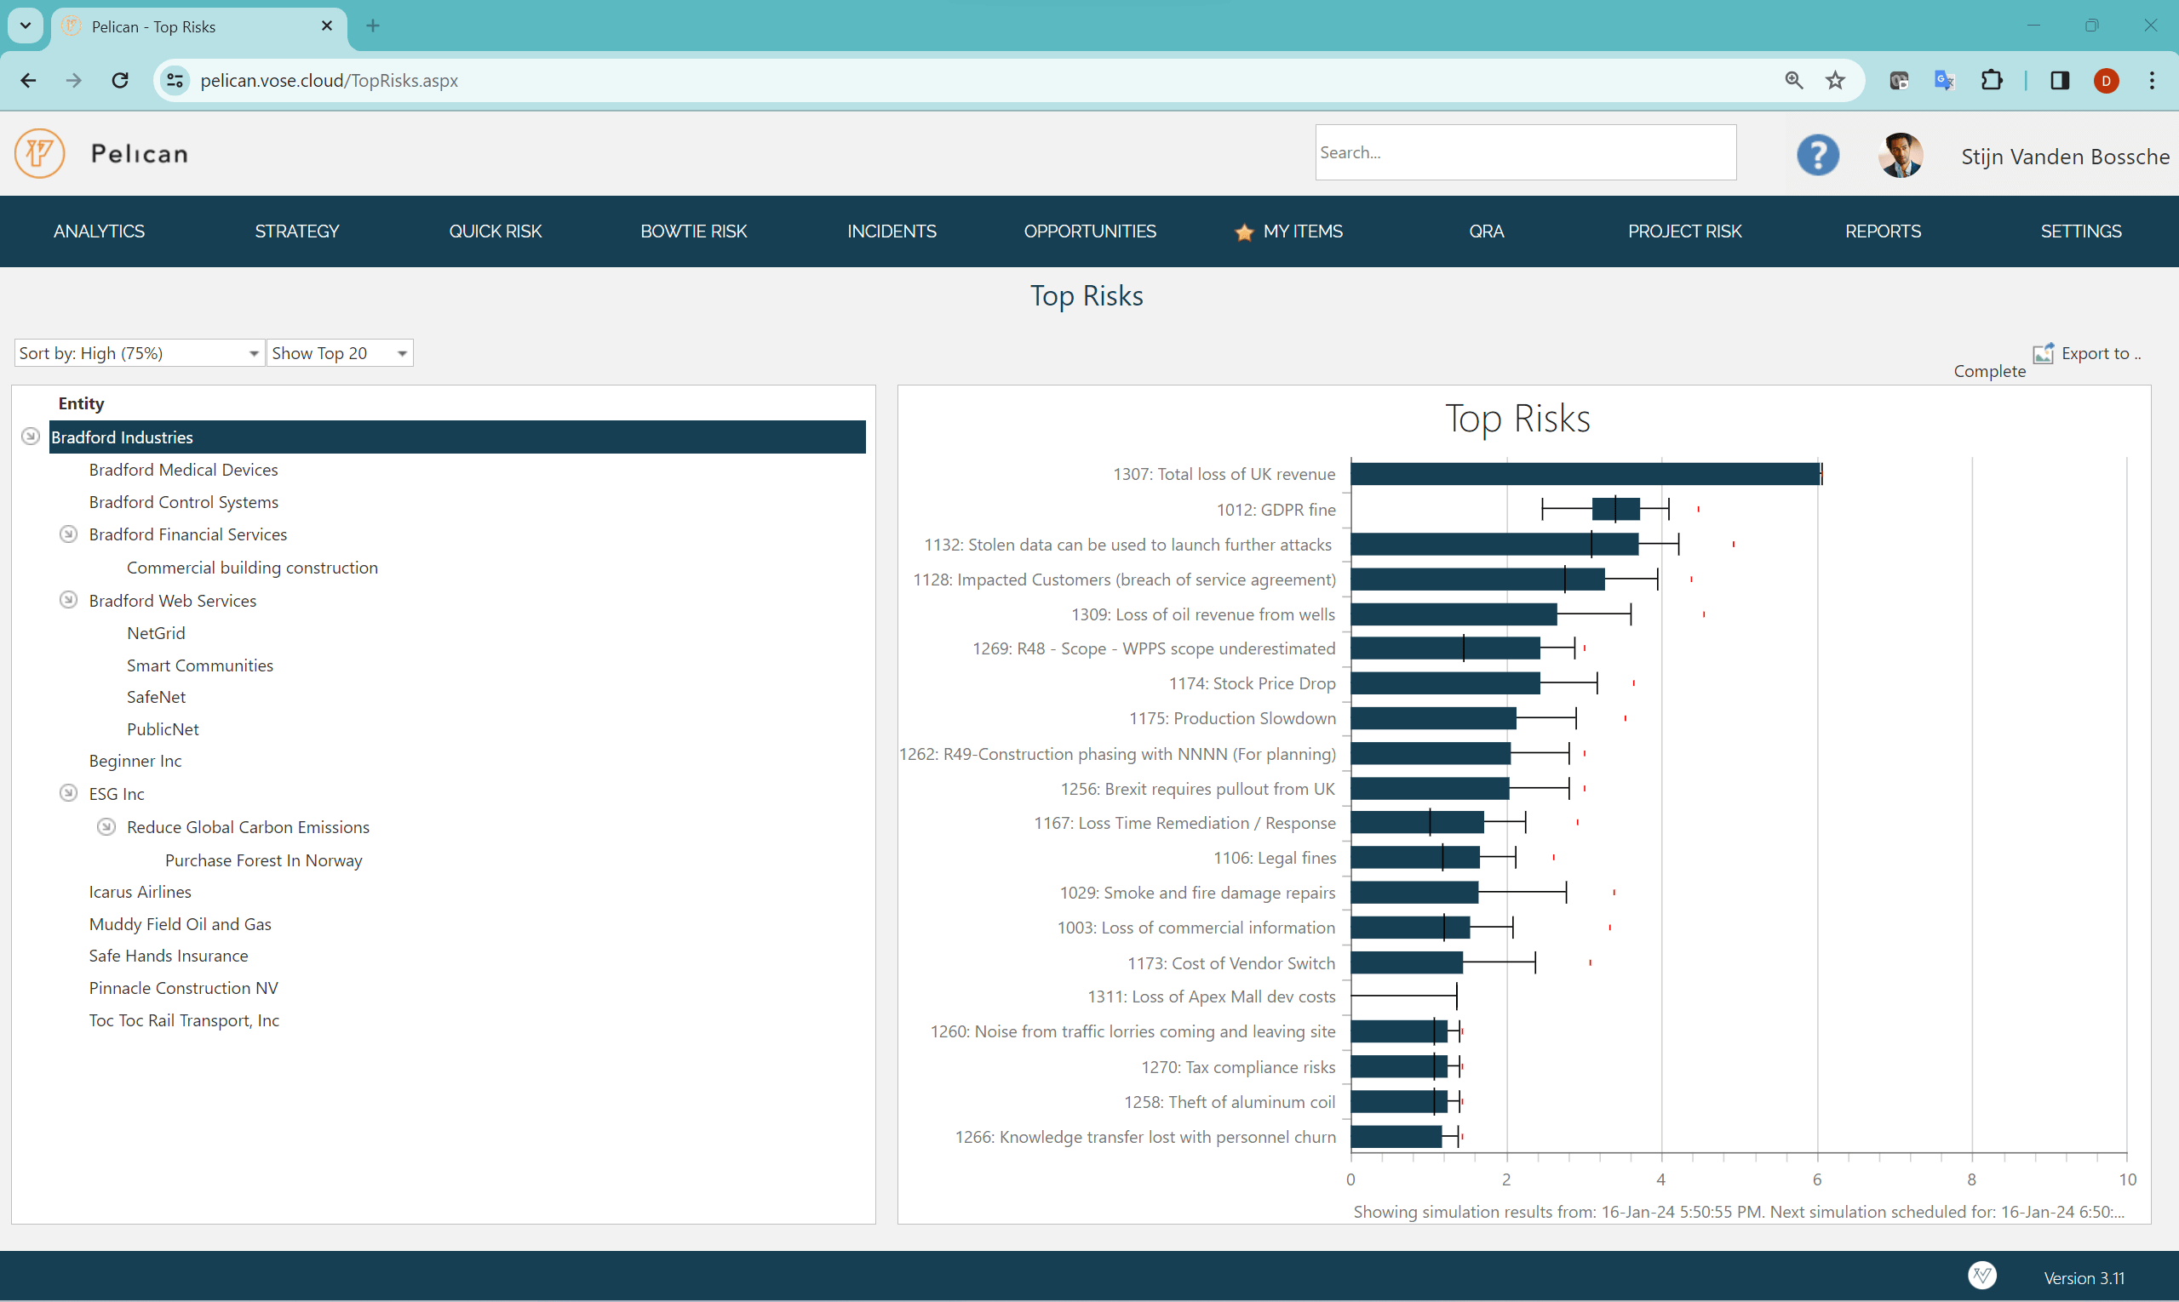Open the Show Top 20 dropdown

tap(340, 352)
